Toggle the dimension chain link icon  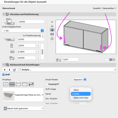[42, 52]
